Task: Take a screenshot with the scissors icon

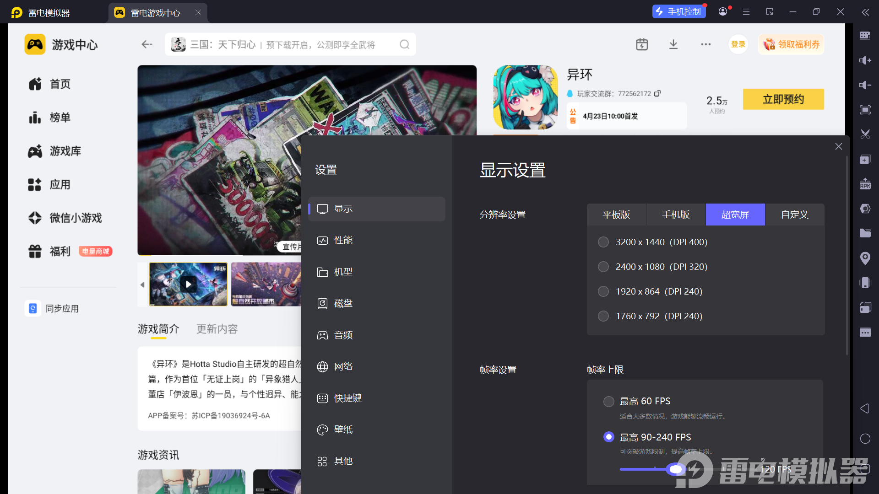Action: (865, 134)
